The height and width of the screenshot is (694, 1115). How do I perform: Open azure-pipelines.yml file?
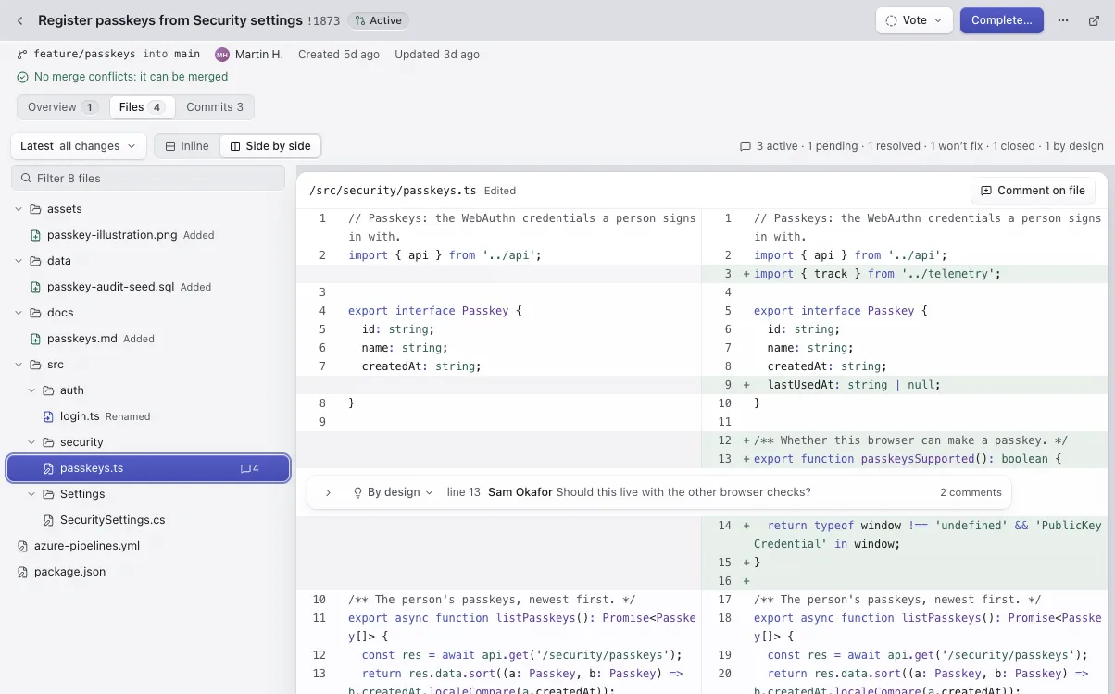point(87,546)
